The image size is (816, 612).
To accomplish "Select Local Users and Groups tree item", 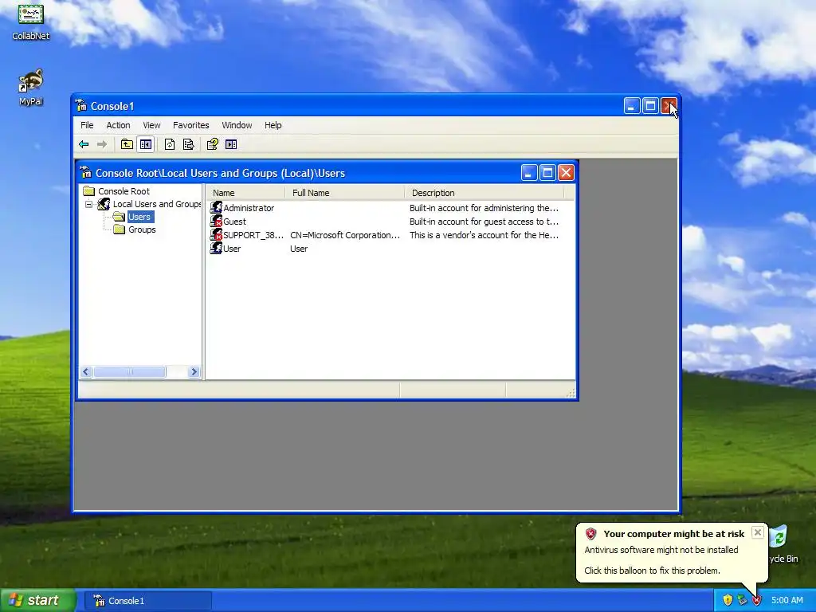I will [157, 204].
